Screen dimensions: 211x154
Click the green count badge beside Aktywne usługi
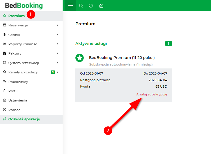point(168,44)
